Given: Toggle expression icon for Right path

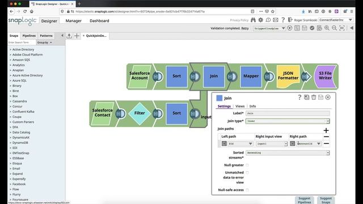Looking at the screenshot, I should click(x=293, y=143).
